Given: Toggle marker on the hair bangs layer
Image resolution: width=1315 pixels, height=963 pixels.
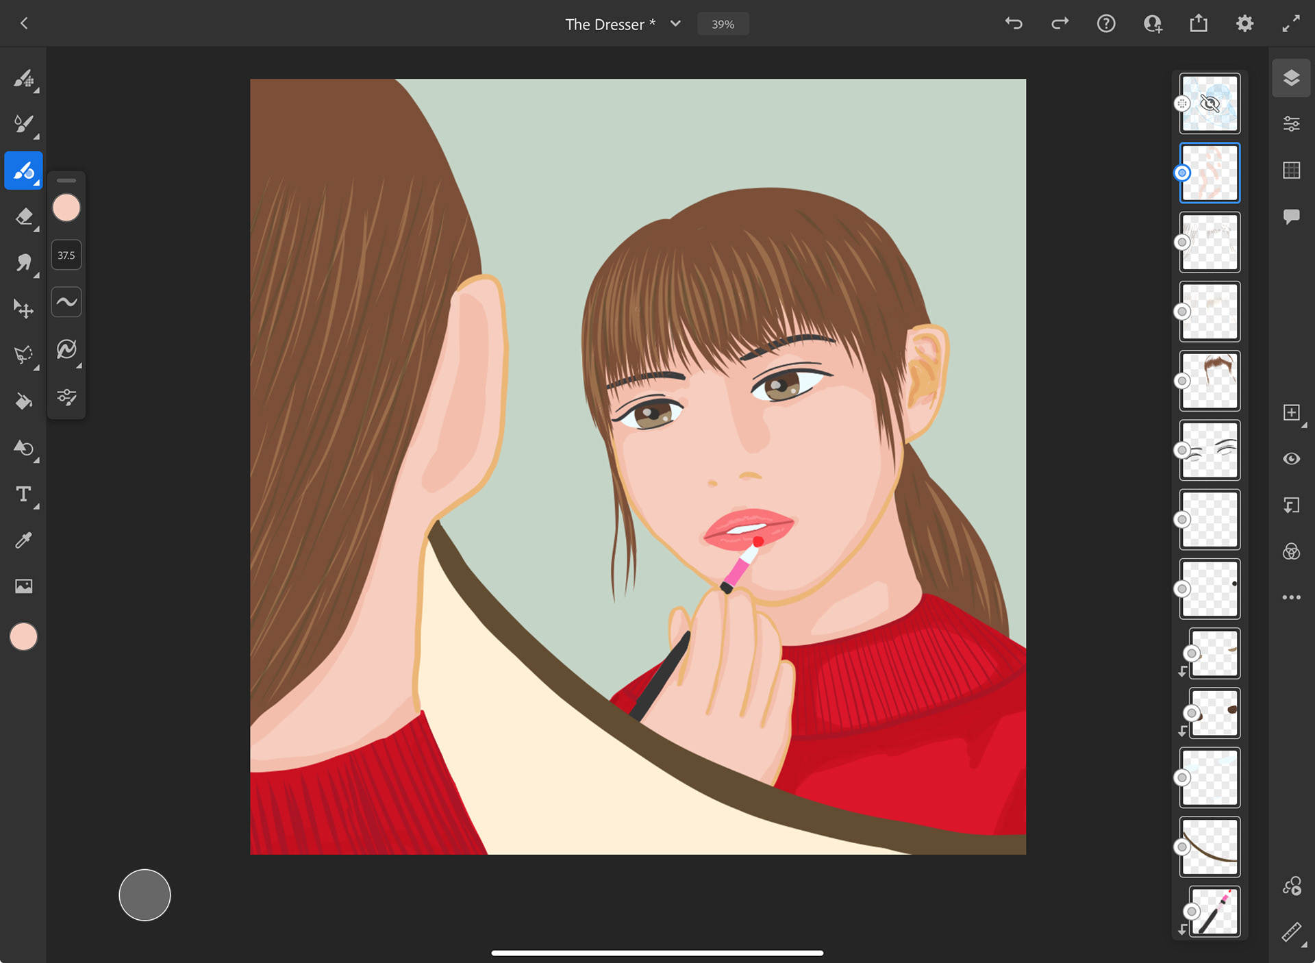Looking at the screenshot, I should [1182, 381].
